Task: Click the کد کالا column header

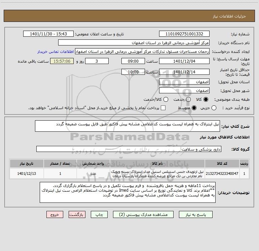Action: point(222,163)
